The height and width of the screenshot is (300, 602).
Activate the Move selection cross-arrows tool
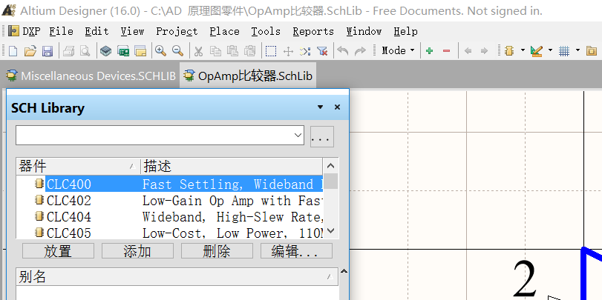288,51
